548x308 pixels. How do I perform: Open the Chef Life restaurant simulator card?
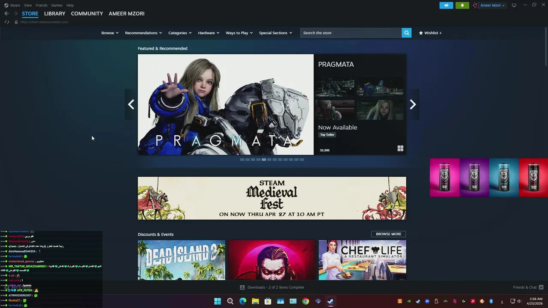(x=362, y=260)
